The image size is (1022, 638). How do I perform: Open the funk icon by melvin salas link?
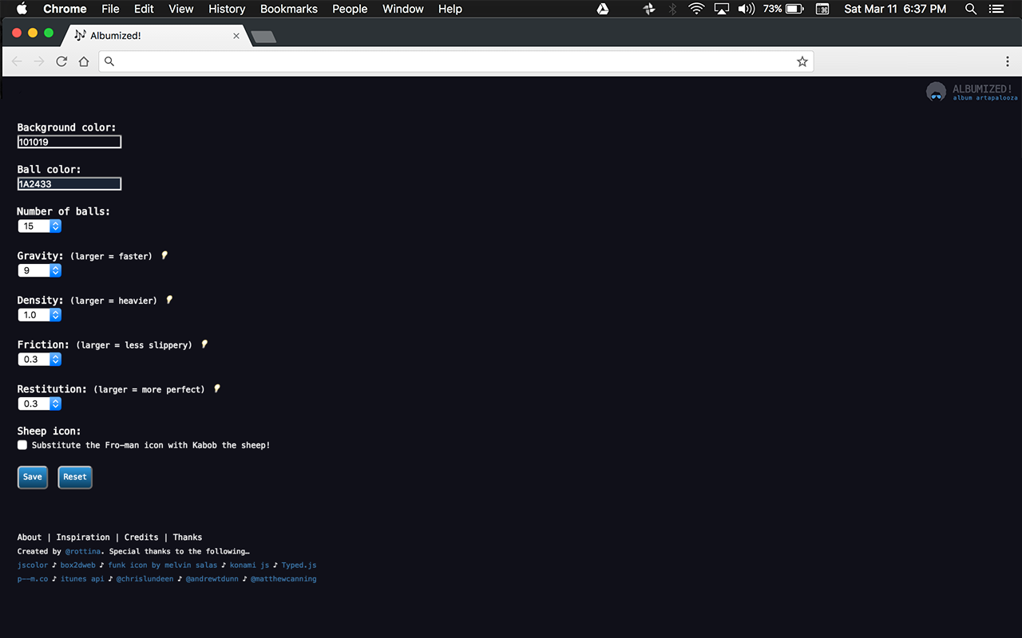162,565
